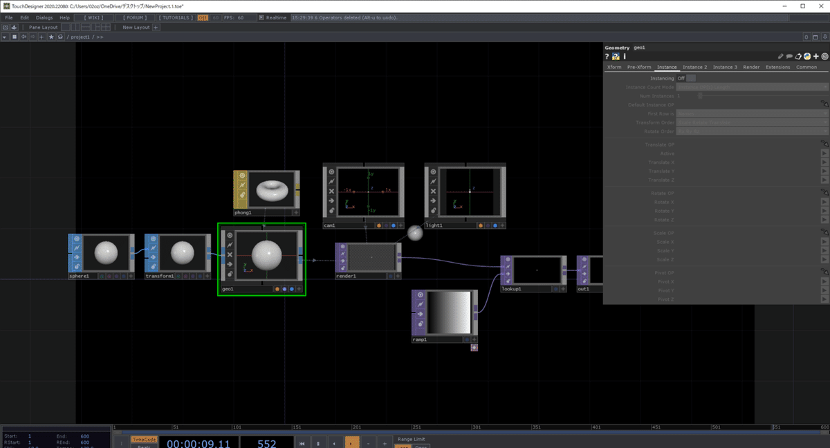Click the question mark help icon for geo1

(x=607, y=56)
